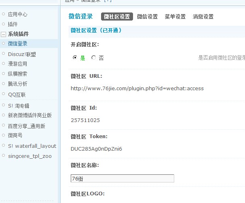The width and height of the screenshot is (245, 203).
Task: Open 新浪微博插件商业版 plugin
Action: [x=30, y=115]
